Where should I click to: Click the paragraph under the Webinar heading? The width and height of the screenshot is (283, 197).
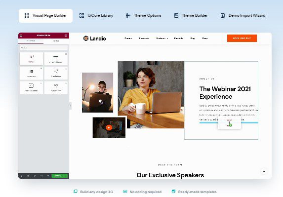coord(229,113)
